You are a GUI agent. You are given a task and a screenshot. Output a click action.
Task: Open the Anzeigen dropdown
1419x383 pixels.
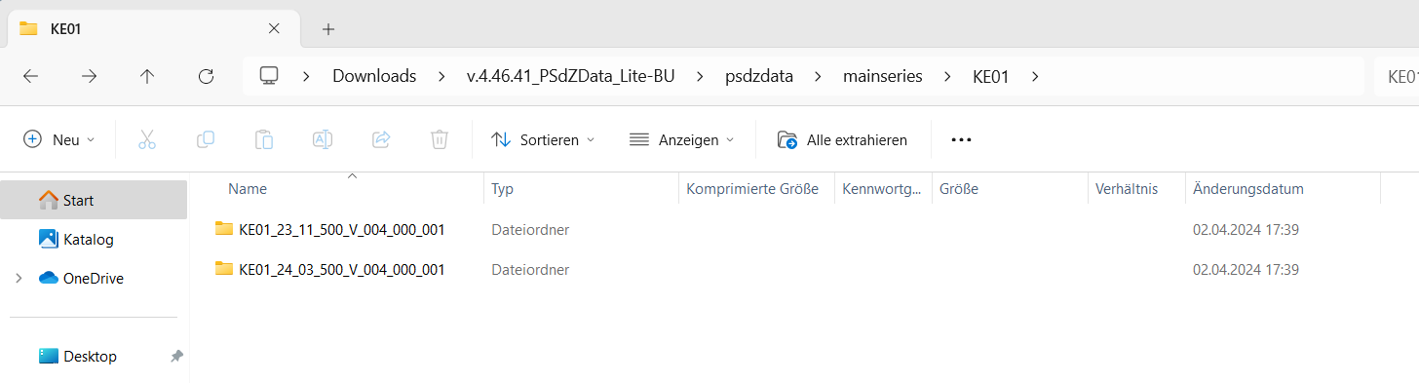click(681, 139)
